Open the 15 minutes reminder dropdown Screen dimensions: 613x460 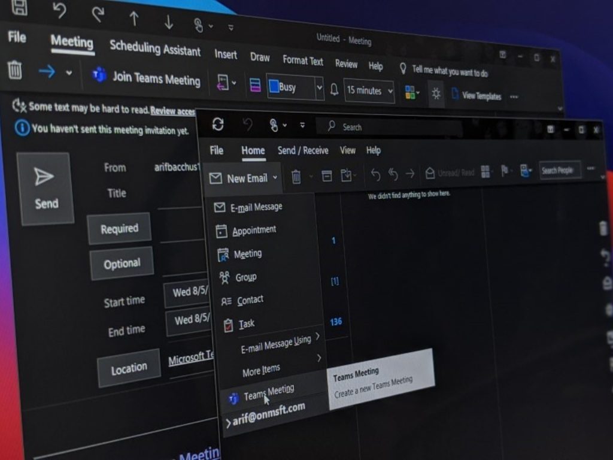pos(369,90)
